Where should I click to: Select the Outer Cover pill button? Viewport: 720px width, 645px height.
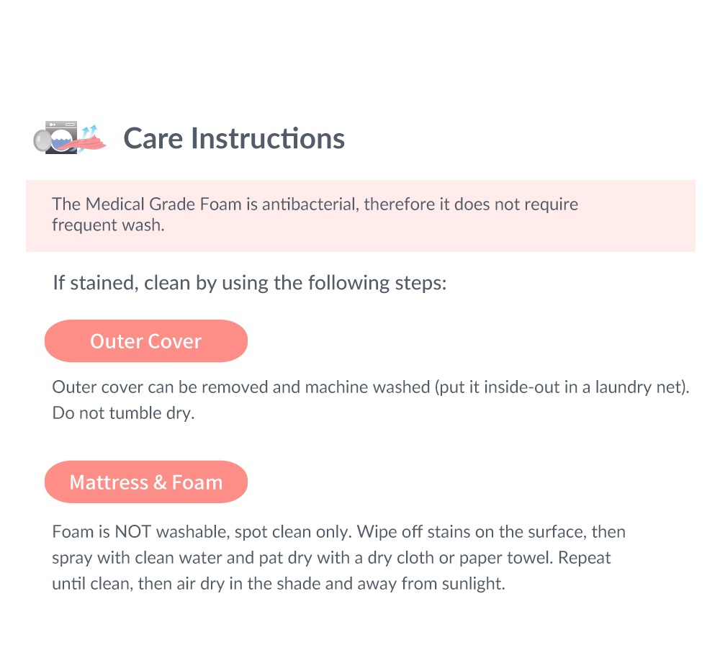tap(146, 341)
